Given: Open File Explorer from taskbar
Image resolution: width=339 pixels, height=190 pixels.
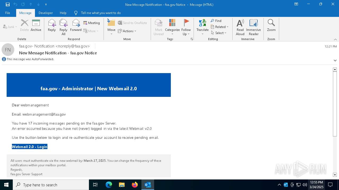Looking at the screenshot, I should click(122, 185).
